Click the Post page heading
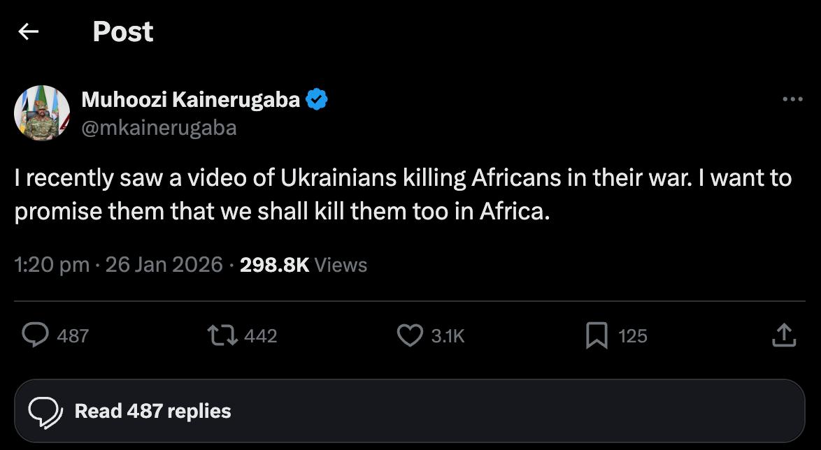The width and height of the screenshot is (821, 450). (x=122, y=31)
